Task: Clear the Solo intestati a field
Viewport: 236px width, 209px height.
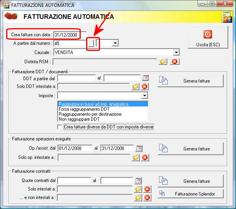Action: click(147, 189)
